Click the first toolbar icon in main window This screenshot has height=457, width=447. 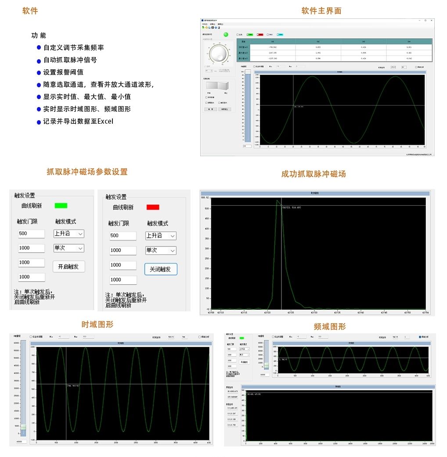(x=202, y=27)
